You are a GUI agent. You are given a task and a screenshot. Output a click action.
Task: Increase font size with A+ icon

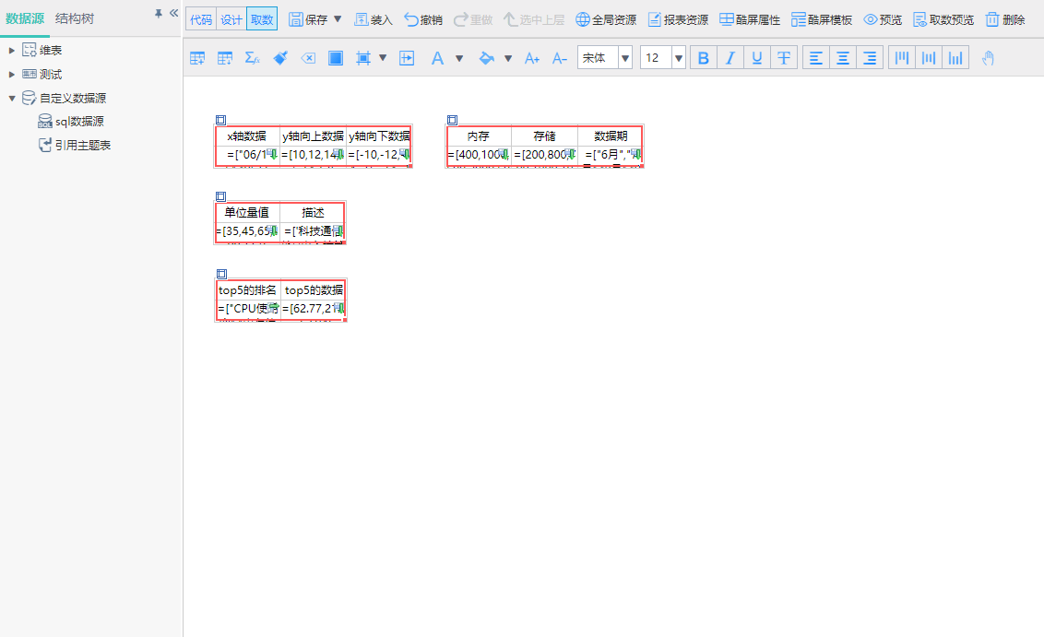coord(531,57)
